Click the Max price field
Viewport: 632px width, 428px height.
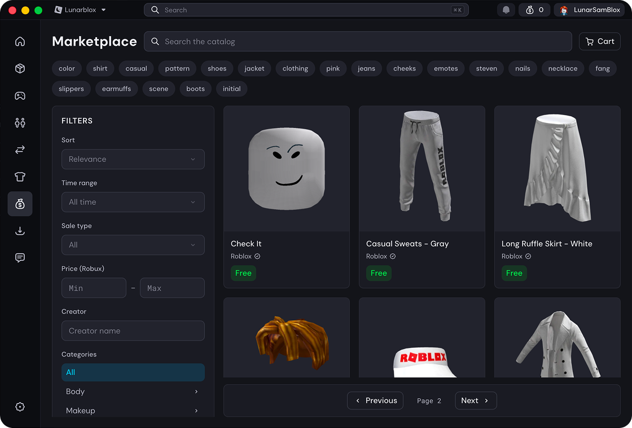[x=172, y=288]
